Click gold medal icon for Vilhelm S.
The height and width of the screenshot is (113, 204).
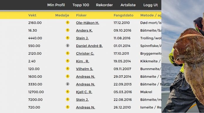67,69
